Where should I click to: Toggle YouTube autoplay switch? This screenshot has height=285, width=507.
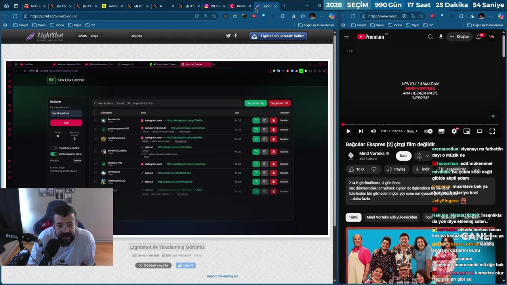tap(428, 131)
